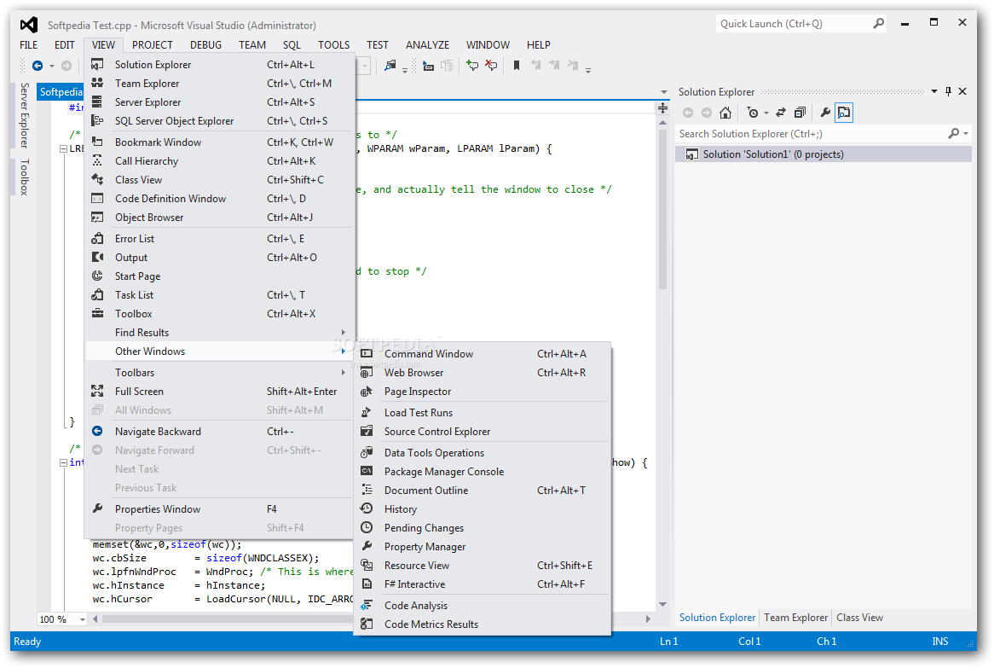Select Class View menu entry
Viewport: 994px width, 668px height.
point(219,180)
